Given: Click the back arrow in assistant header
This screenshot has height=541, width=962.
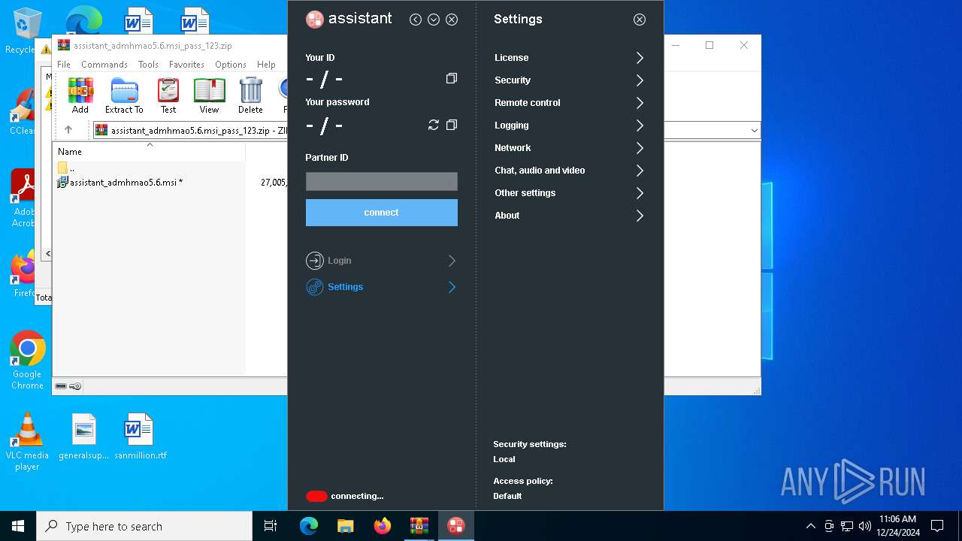Looking at the screenshot, I should coord(416,20).
